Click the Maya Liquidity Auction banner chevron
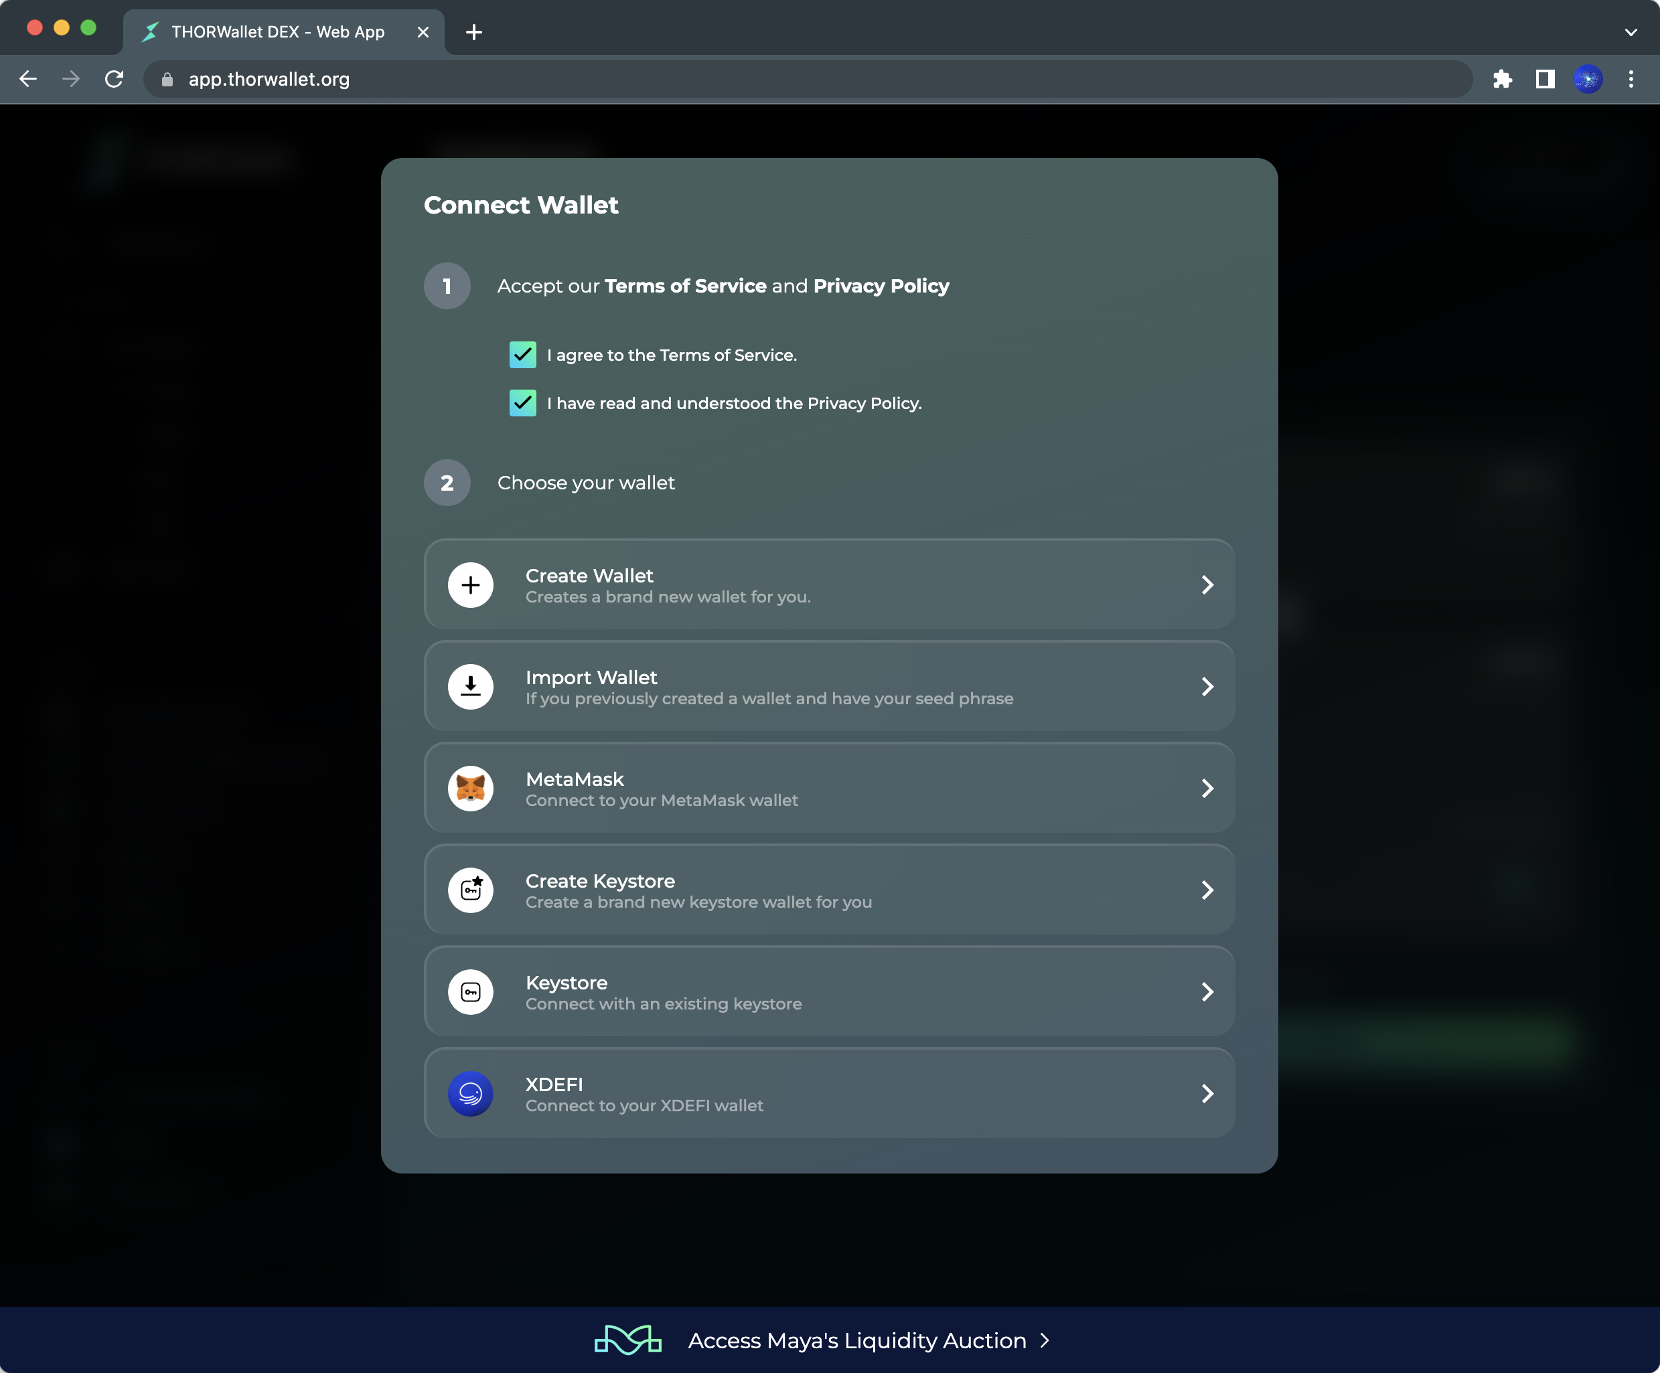This screenshot has height=1373, width=1660. [1045, 1340]
